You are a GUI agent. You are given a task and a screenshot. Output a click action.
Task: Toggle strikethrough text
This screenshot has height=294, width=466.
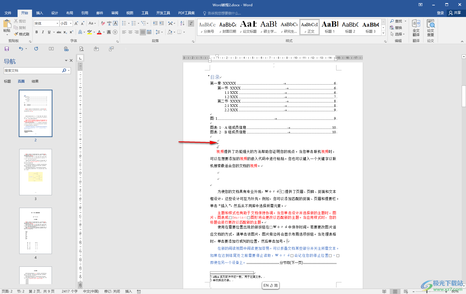pyautogui.click(x=59, y=32)
